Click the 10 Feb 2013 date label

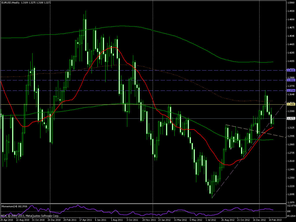coord(275,219)
